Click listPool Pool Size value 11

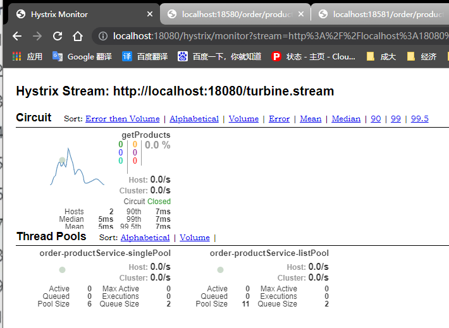[246, 304]
